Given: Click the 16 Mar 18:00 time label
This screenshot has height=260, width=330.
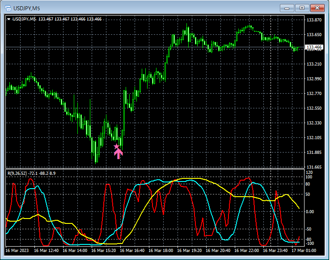Looking at the screenshot, I should 161,251.
